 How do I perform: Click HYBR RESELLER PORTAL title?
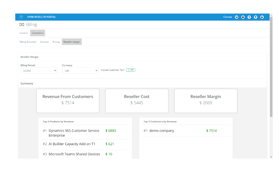click(41, 17)
